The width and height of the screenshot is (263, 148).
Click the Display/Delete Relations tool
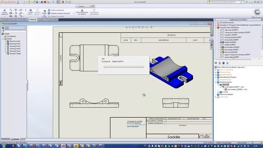point(82,12)
